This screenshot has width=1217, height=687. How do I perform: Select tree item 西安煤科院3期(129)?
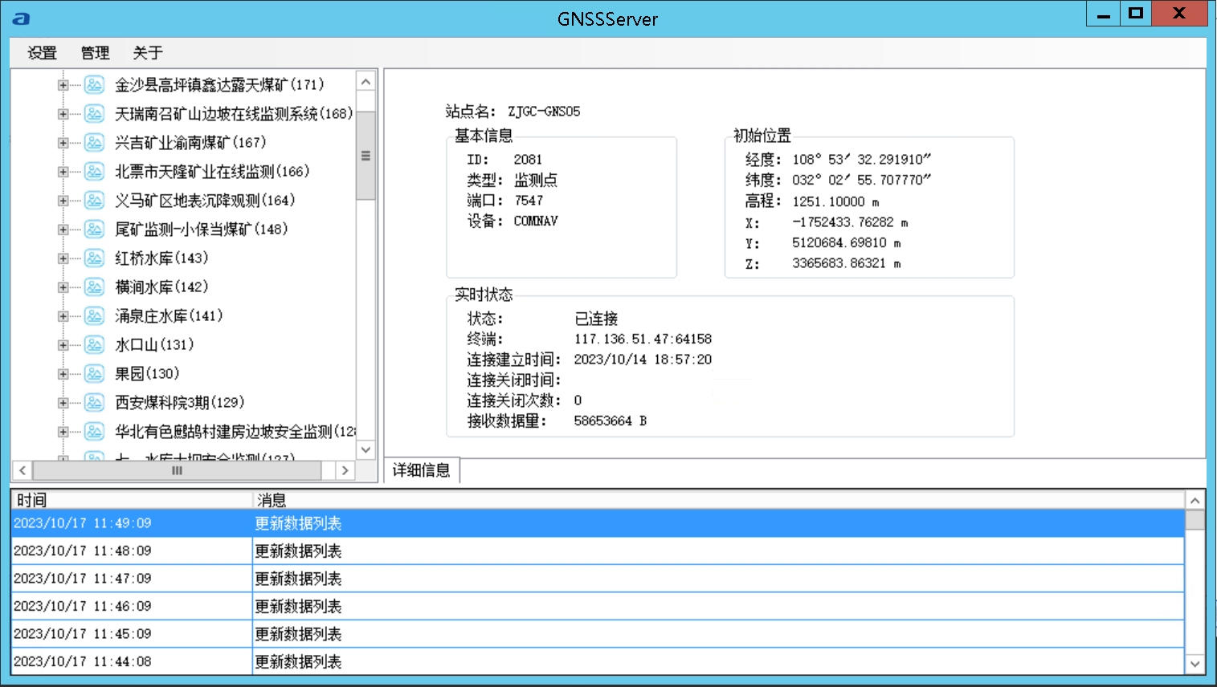pyautogui.click(x=179, y=402)
